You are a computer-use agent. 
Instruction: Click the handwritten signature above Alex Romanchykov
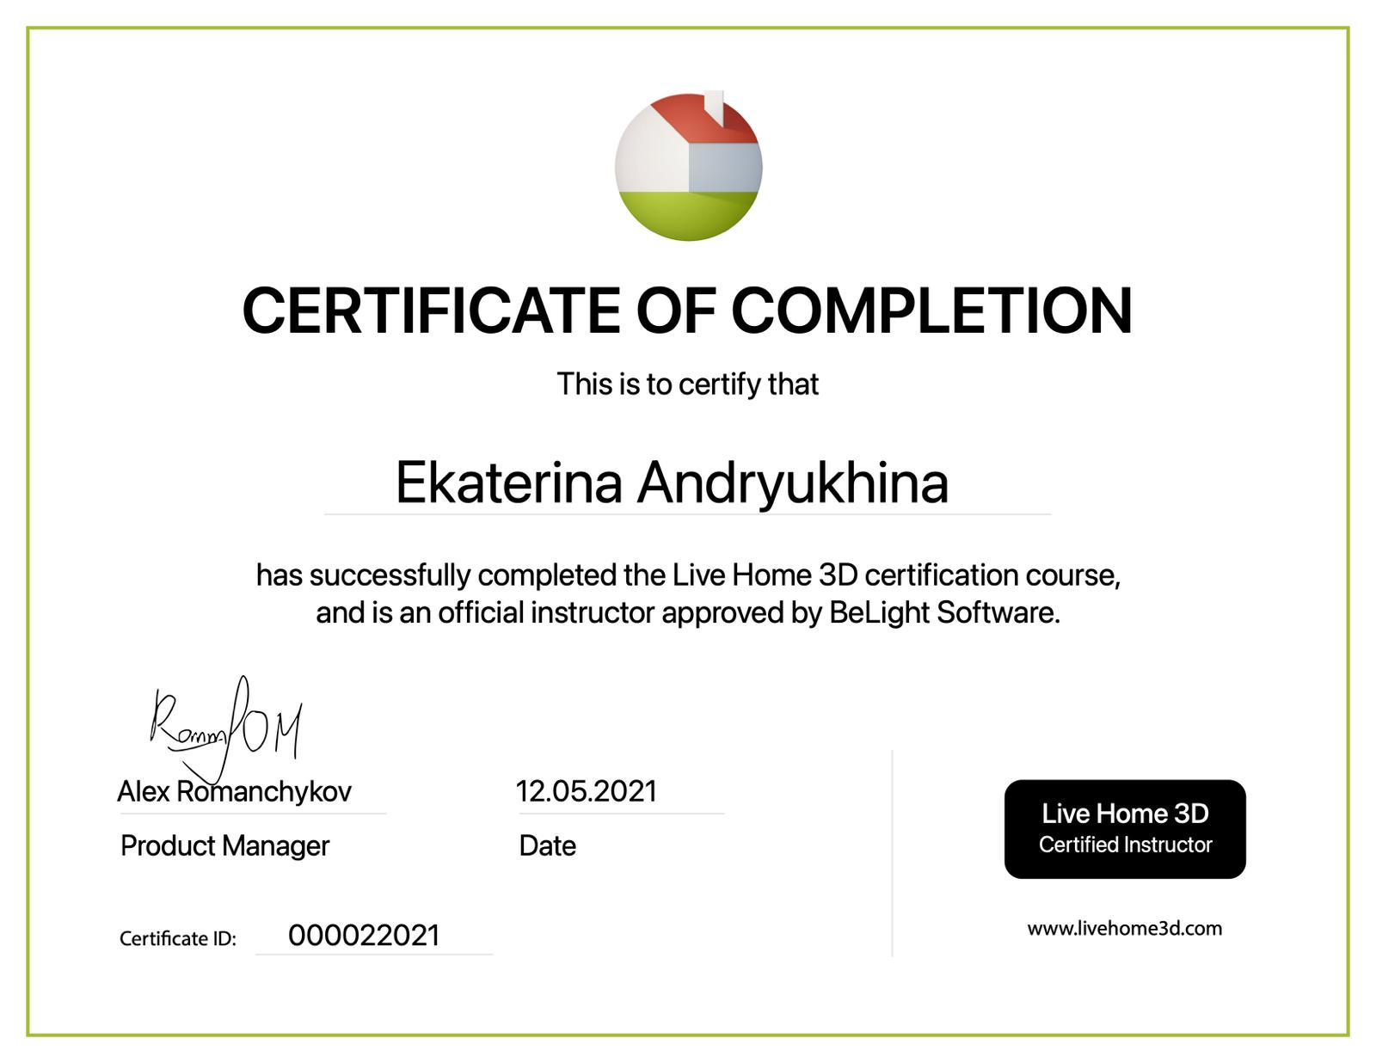coord(226,728)
